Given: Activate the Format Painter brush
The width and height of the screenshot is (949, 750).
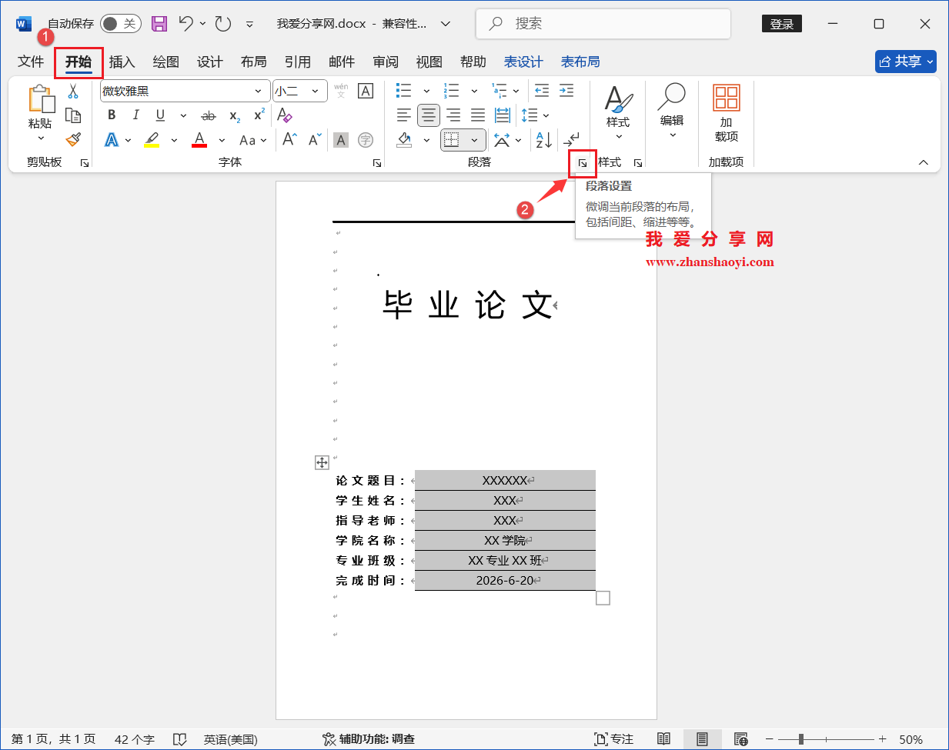Looking at the screenshot, I should [x=73, y=139].
